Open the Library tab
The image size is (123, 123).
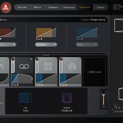[101, 7]
